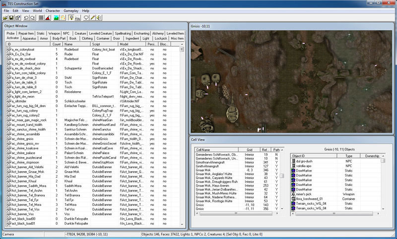397x239 pixels.
Task: Toggle the Fog toolbar button
Action: tap(78, 18)
